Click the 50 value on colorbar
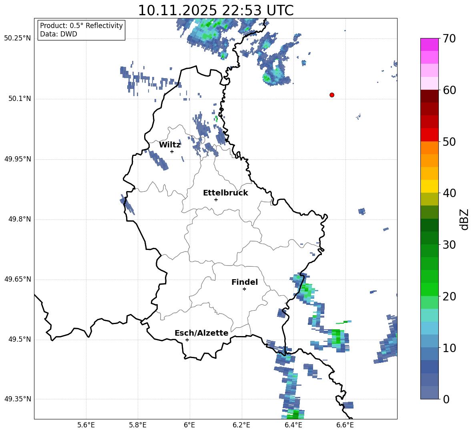474x433 pixels. pos(449,142)
